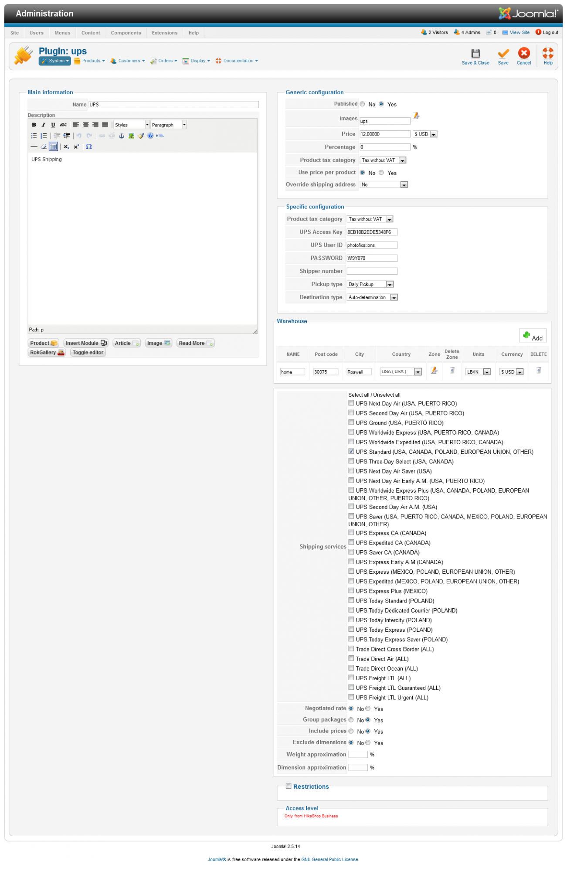Enable UPS Ground shipping service
The width and height of the screenshot is (567, 872).
click(x=351, y=422)
